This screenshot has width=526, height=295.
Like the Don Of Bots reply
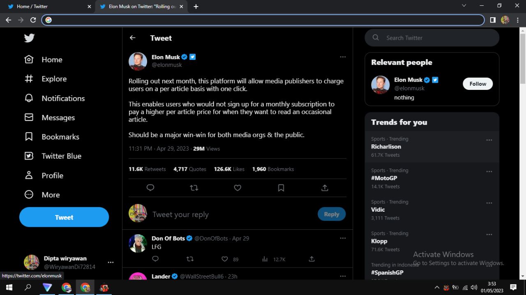click(230, 259)
